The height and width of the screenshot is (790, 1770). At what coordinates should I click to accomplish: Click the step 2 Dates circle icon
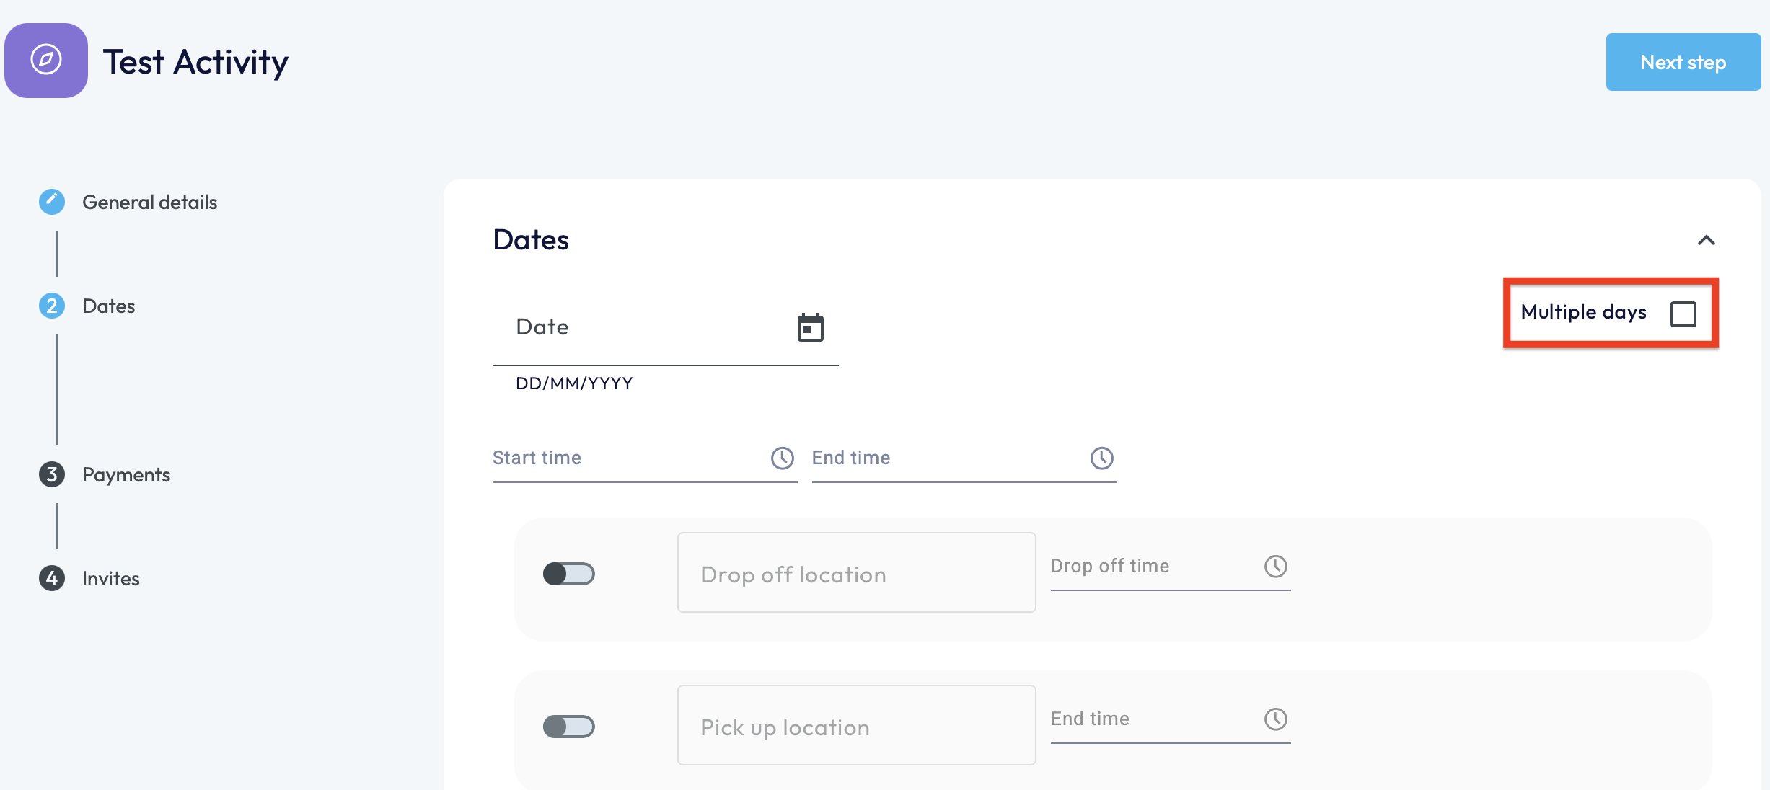pos(52,306)
